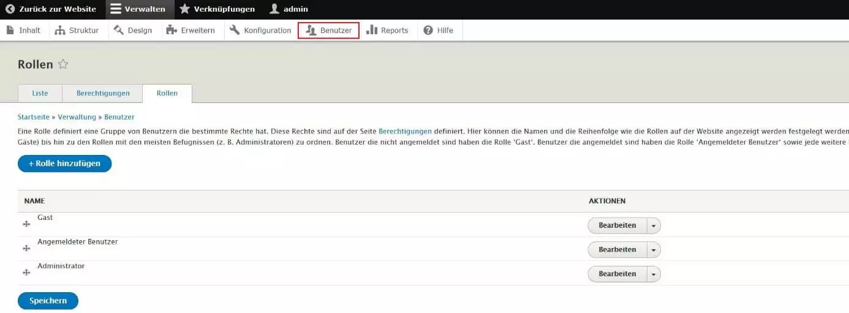Click the NAME column header
849x313 pixels.
(34, 201)
